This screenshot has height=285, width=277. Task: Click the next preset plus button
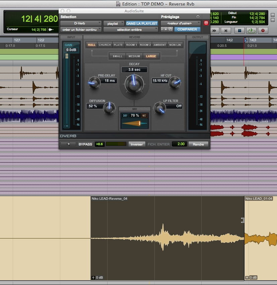coord(165,29)
